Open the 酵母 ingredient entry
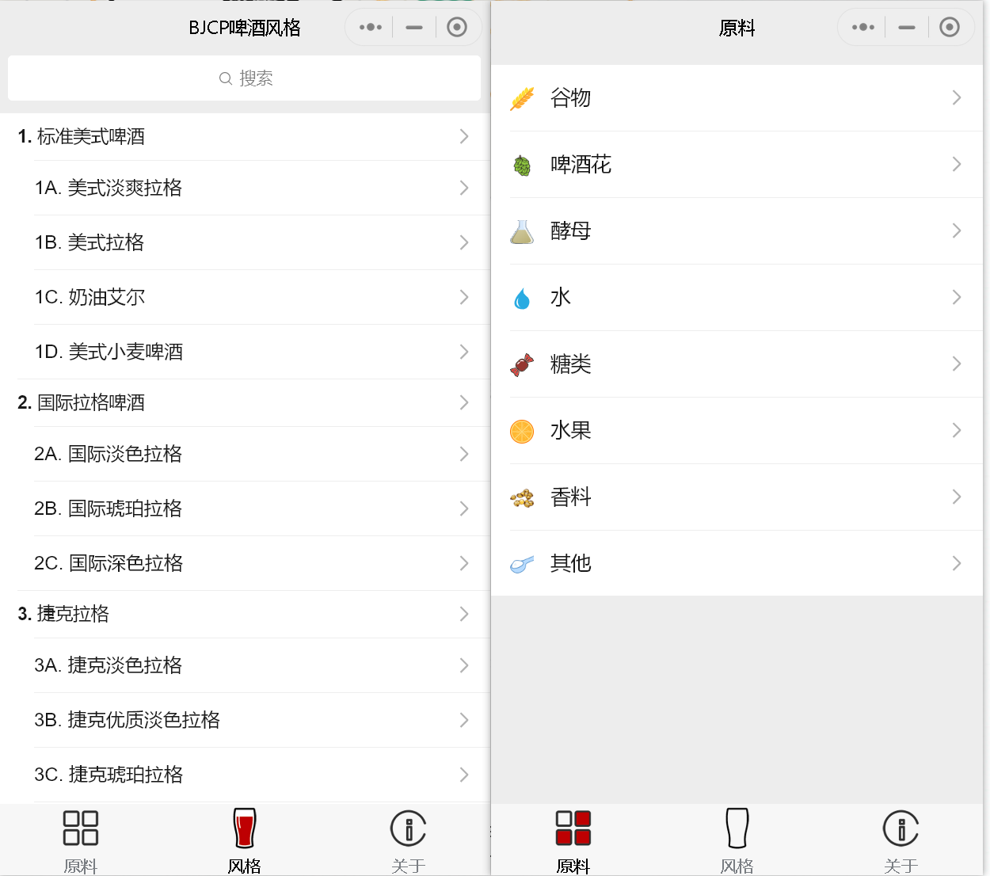 pyautogui.click(x=737, y=230)
